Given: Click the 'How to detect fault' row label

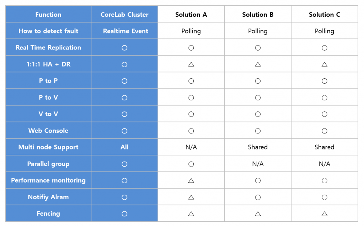Looking at the screenshot, I should point(48,31).
